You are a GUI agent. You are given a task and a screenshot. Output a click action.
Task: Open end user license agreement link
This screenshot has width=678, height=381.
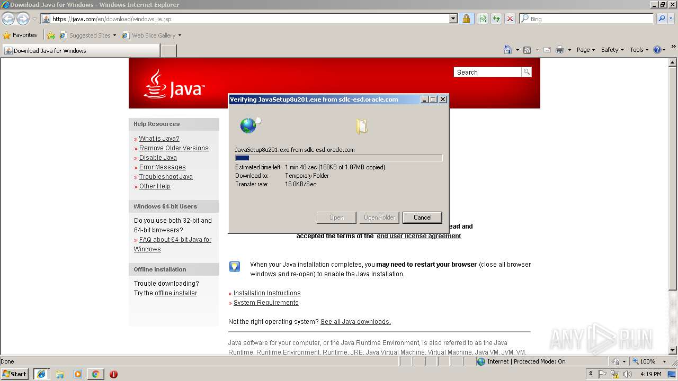(x=419, y=236)
